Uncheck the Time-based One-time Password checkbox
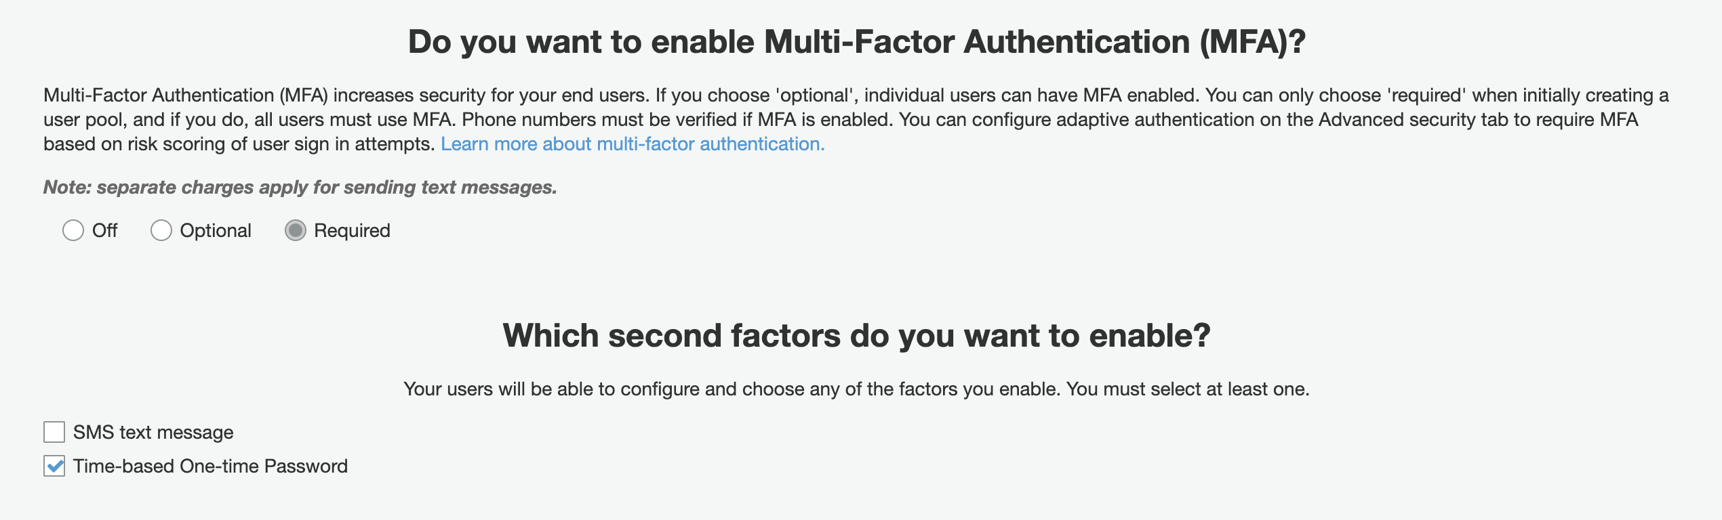The image size is (1722, 520). (54, 466)
